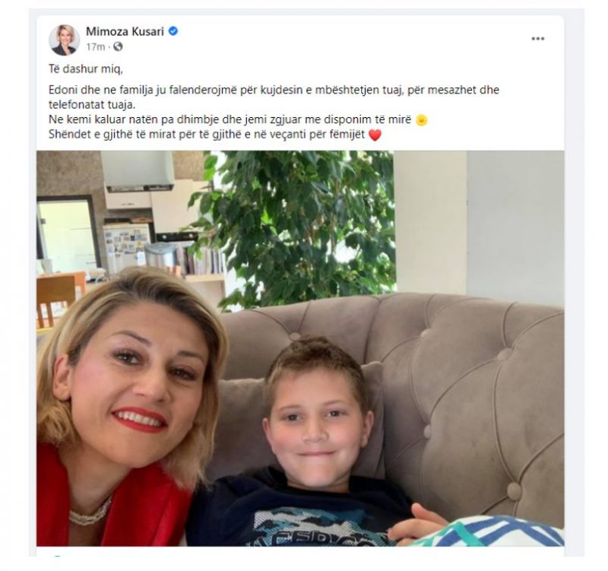Click the paragraph starting 'Edoni dhe ne familja'
This screenshot has height=571, width=608.
coord(274,97)
